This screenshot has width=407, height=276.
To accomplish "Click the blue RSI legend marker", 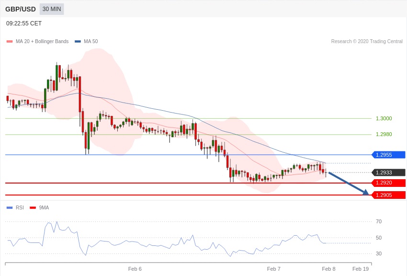I will (x=10, y=208).
